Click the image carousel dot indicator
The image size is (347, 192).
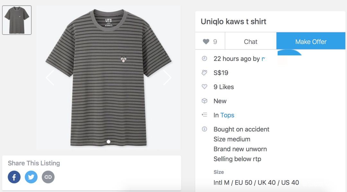[109, 141]
